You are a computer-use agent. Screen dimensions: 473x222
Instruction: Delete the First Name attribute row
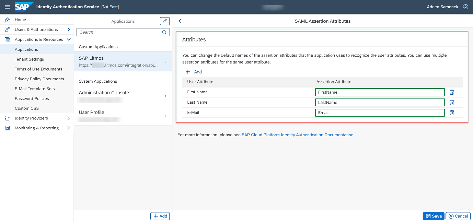452,92
